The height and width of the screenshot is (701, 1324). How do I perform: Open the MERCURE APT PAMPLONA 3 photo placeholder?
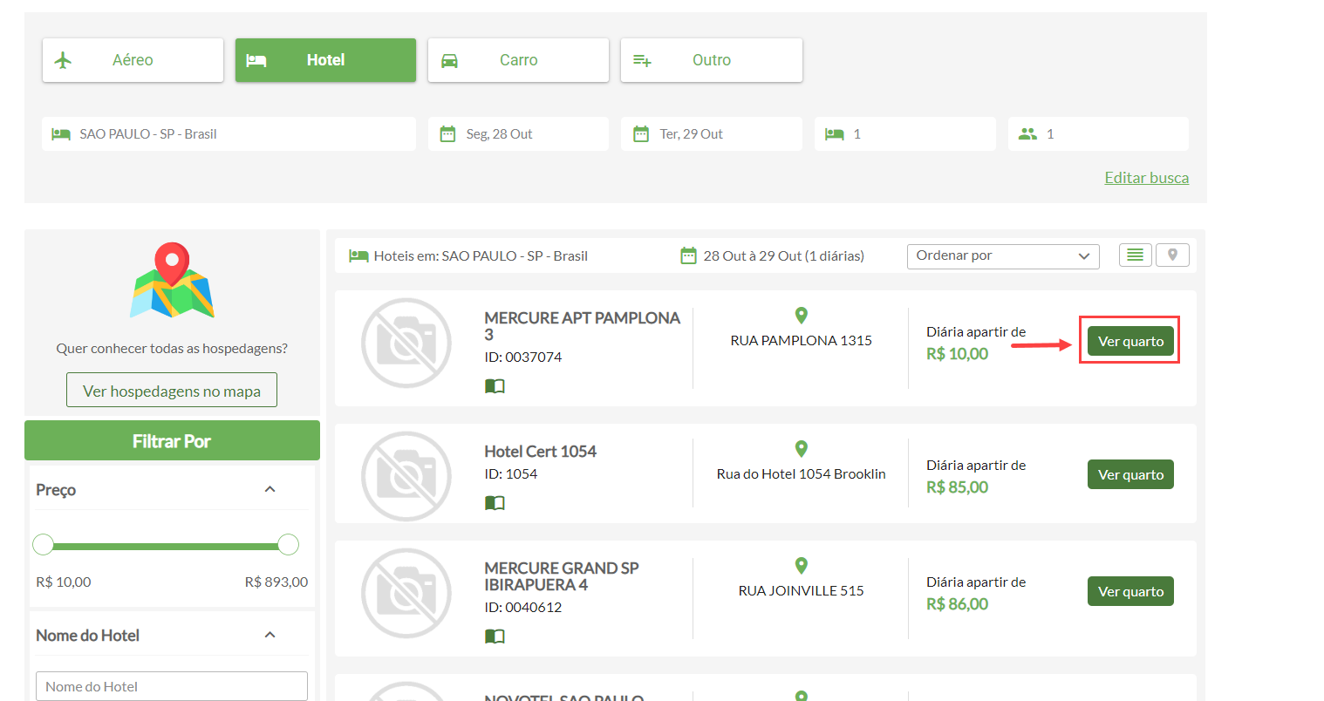pyautogui.click(x=406, y=344)
